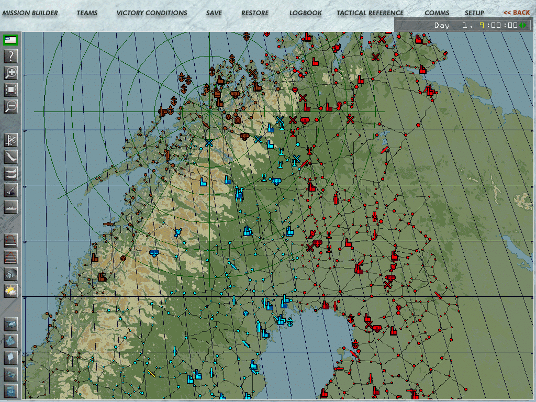Select the crossed-out flag and pole tool icon
Image resolution: width=536 pixels, height=402 pixels.
coord(10,140)
